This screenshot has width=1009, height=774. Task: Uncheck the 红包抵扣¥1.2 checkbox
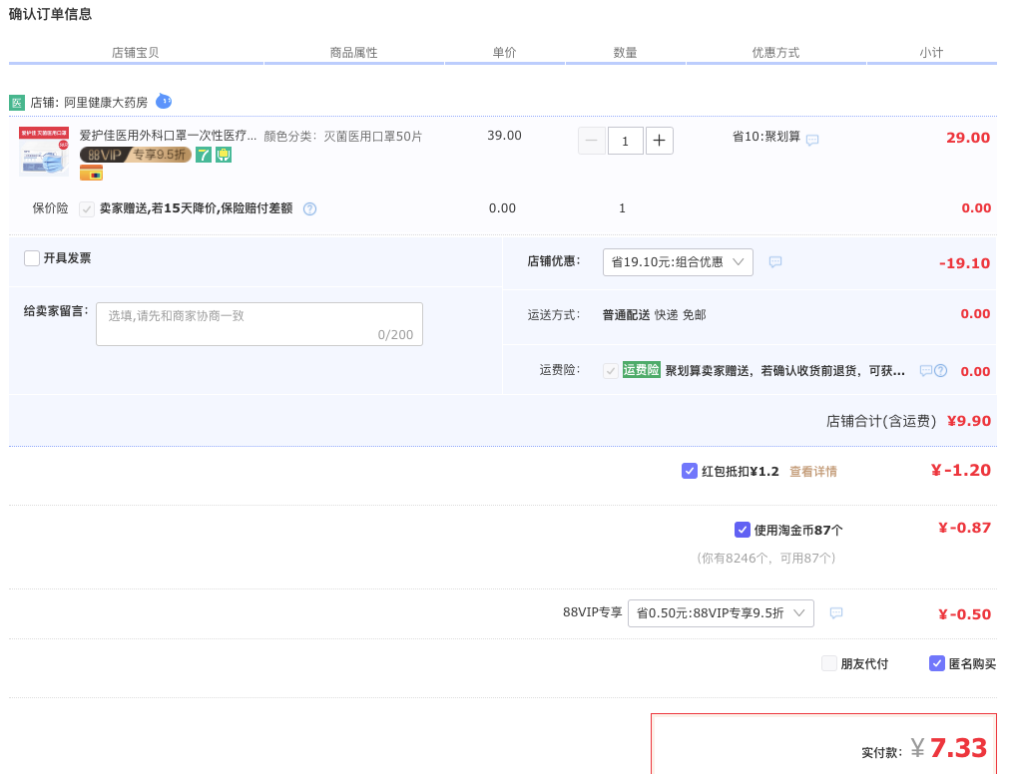[690, 471]
